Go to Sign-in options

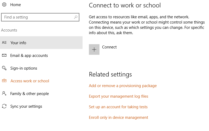click(x=41, y=68)
